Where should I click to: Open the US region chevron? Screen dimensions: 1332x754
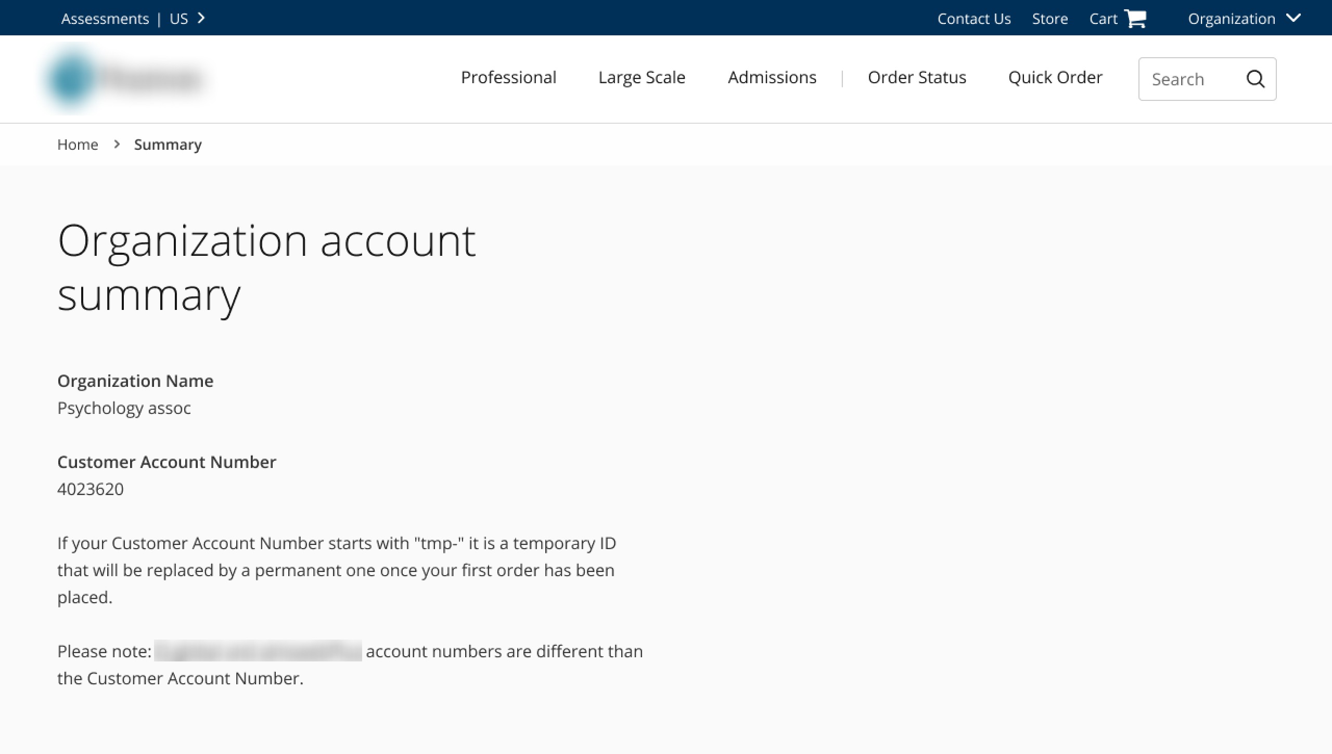(202, 19)
